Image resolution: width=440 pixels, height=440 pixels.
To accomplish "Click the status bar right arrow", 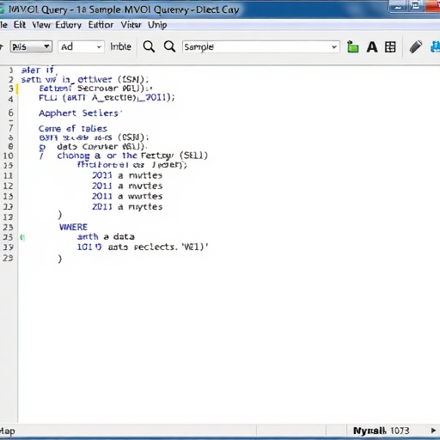I will tap(433, 431).
